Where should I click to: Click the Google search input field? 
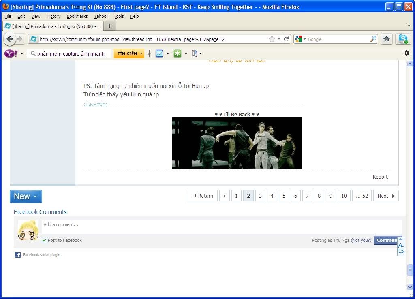[338, 39]
